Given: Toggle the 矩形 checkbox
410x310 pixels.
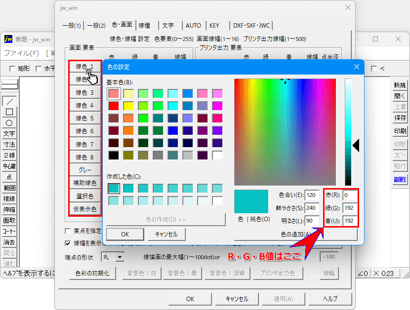Looking at the screenshot, I should click(x=13, y=69).
